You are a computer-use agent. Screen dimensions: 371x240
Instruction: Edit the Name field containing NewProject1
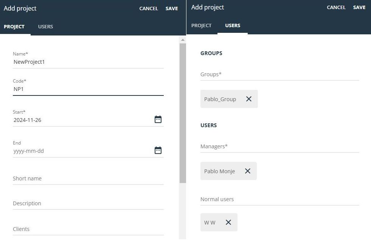click(x=88, y=62)
